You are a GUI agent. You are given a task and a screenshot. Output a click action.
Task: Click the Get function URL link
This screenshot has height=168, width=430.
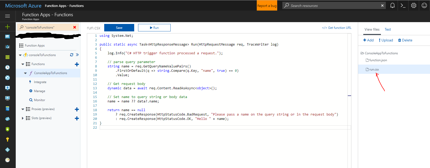pos(337,28)
